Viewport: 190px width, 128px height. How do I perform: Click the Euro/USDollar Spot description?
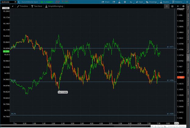[30, 2]
